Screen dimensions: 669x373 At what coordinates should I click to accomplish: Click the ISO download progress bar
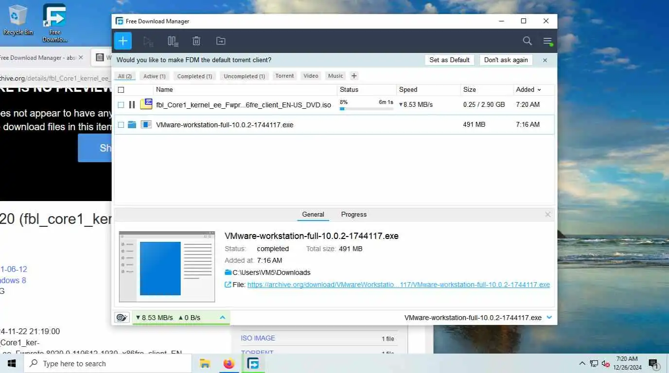[x=367, y=109]
